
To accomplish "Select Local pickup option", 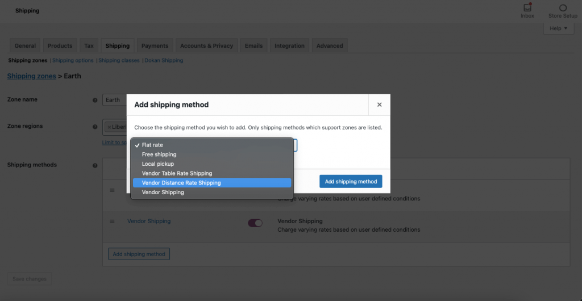I will (212, 164).
